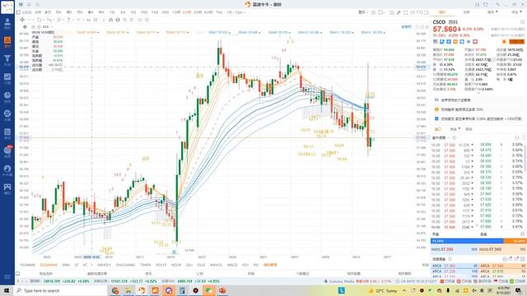Click the settings icon right of tick list header
The height and width of the screenshot is (296, 527).
coord(517,137)
